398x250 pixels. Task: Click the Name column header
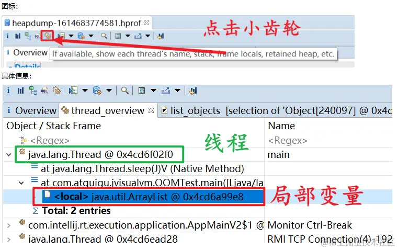(281, 126)
